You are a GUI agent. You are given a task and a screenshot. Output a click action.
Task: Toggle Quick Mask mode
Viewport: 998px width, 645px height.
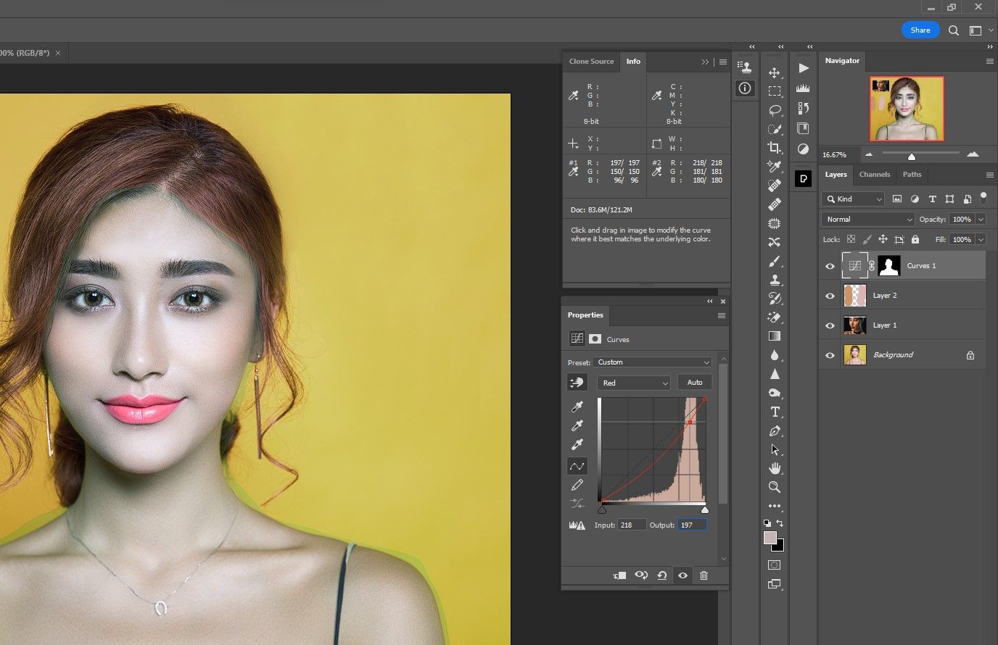[x=775, y=565]
